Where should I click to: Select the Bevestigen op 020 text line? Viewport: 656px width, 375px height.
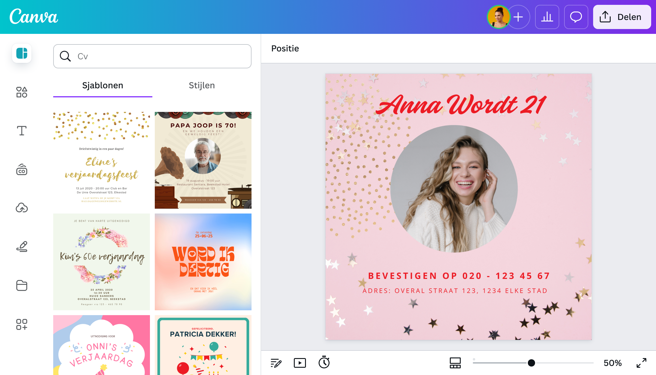click(x=459, y=276)
